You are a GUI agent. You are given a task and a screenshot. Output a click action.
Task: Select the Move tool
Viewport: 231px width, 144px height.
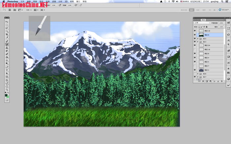(x=7, y=22)
